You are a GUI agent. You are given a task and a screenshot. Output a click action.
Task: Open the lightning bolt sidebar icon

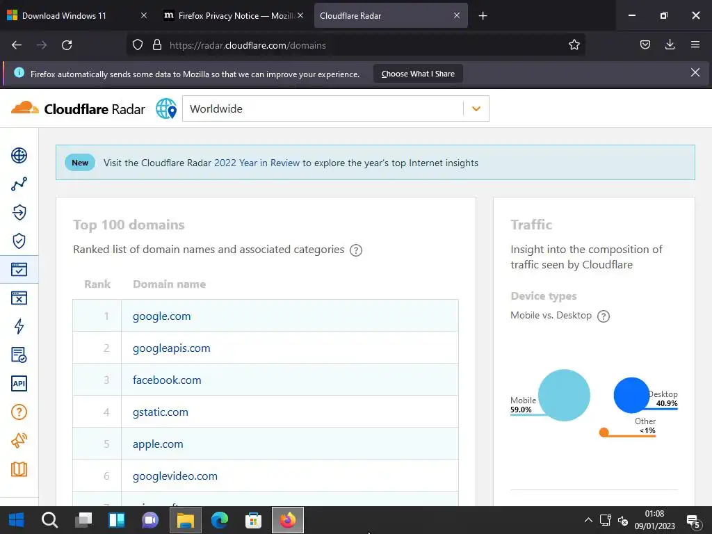pyautogui.click(x=19, y=326)
